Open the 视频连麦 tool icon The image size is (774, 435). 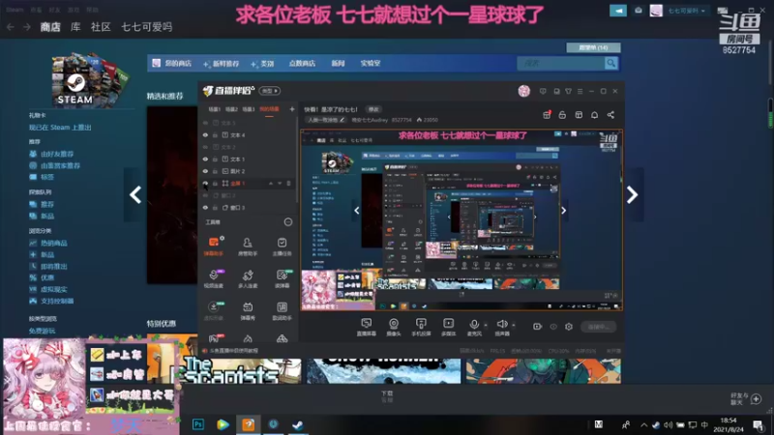(214, 278)
